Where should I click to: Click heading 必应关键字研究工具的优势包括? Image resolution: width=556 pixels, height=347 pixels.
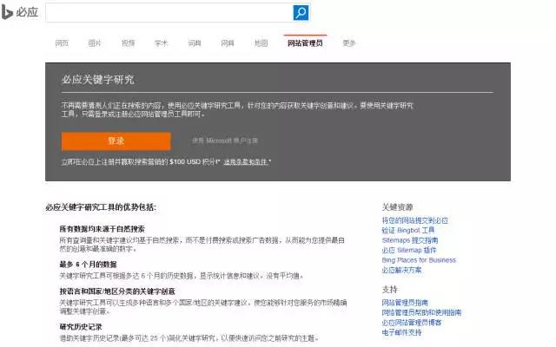point(101,207)
